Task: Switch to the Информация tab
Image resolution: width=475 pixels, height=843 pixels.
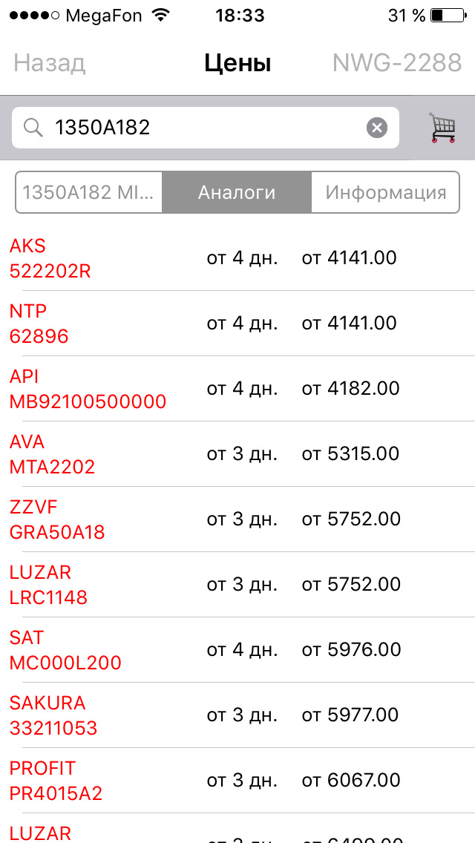Action: pos(385,193)
